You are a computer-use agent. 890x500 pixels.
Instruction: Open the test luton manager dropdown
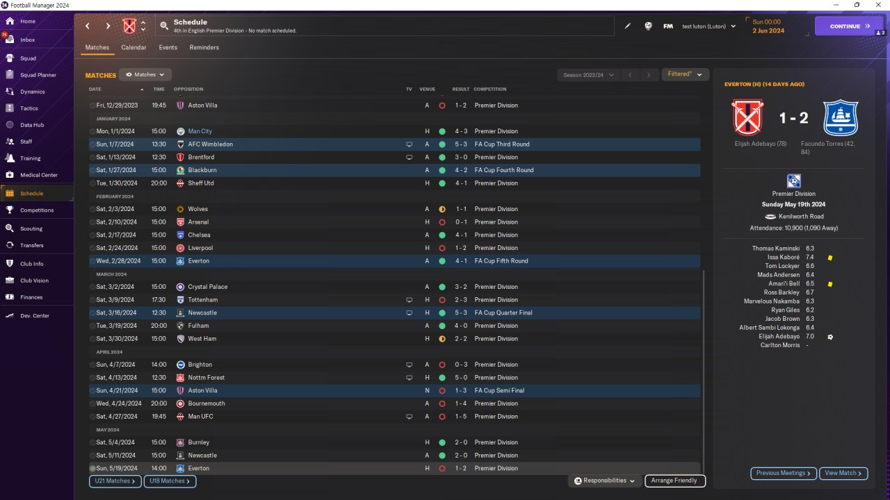click(709, 26)
